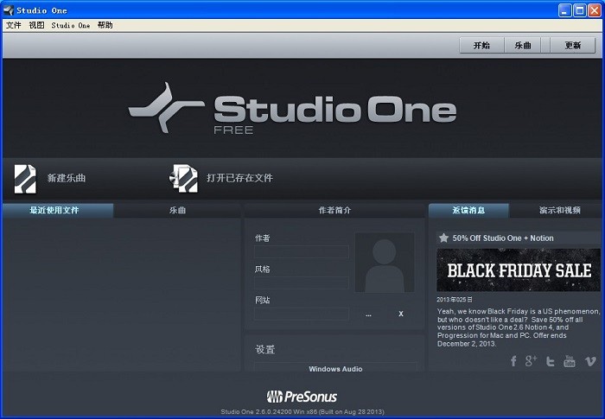605x419 pixels.
Task: Click the 50% Off Studio One + Notion headline
Action: (x=503, y=238)
